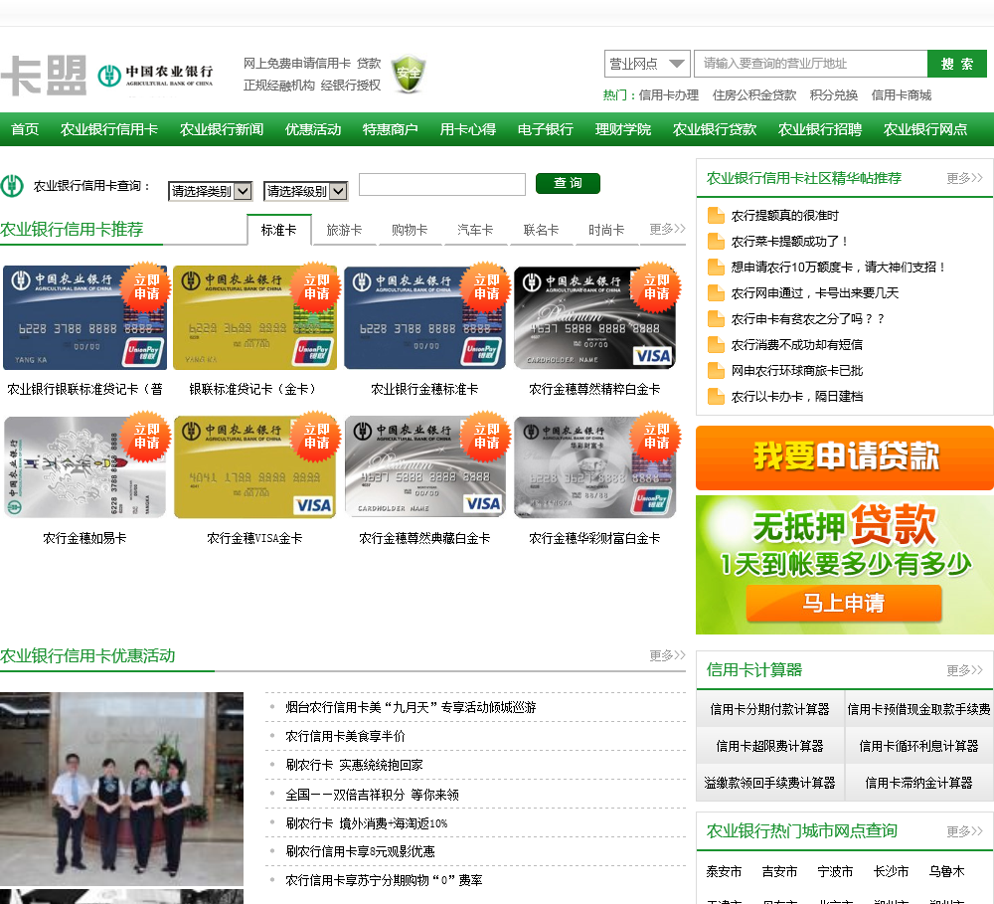Expand 更多 for 热门城市网点查询

(x=964, y=831)
